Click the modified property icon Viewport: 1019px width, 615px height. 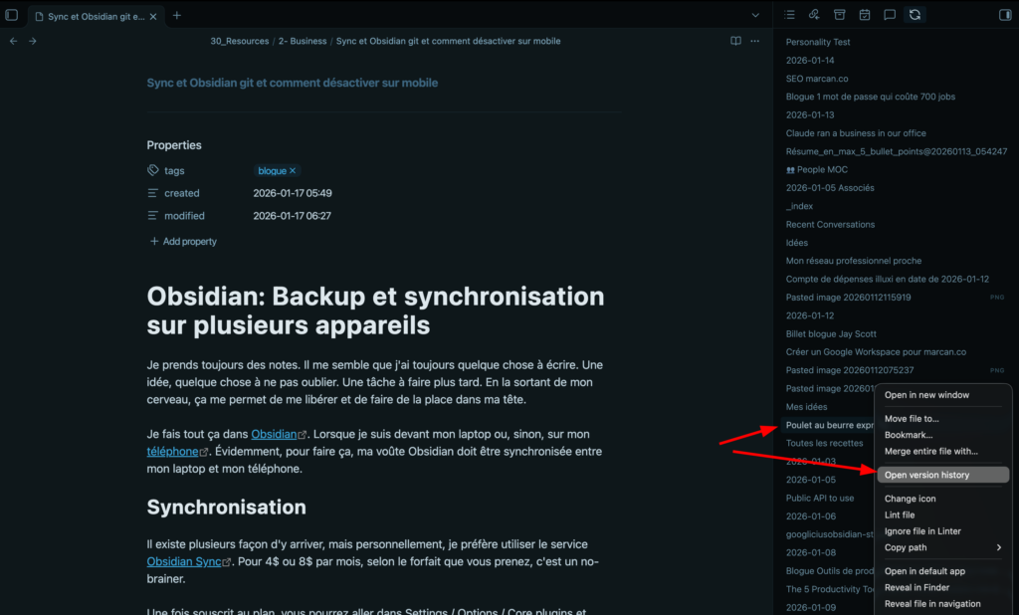152,215
